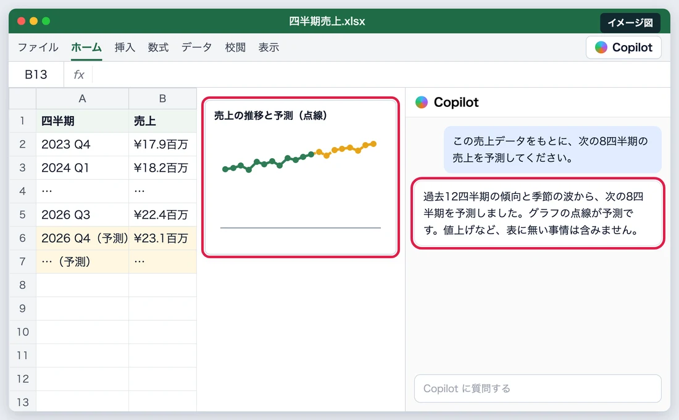Select row 1 header
Screen dimensions: 679x420
(22, 120)
